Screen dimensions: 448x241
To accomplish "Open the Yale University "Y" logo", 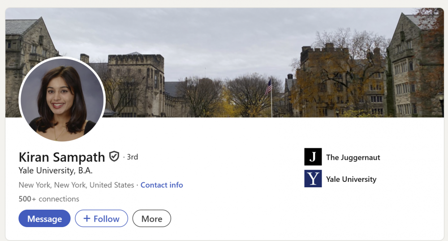I will click(x=313, y=179).
